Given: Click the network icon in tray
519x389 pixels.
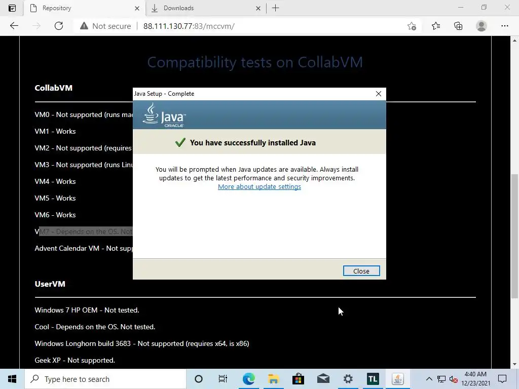Looking at the screenshot, I should point(441,379).
